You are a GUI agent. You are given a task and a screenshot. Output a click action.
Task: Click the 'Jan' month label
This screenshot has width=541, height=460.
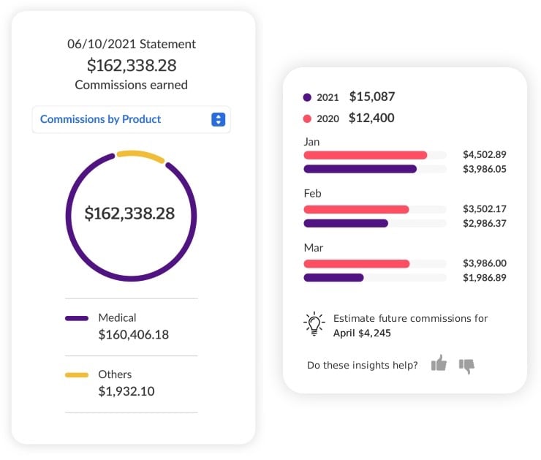(x=311, y=142)
